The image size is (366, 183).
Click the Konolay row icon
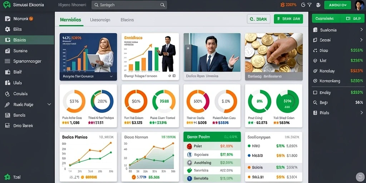[315, 71]
